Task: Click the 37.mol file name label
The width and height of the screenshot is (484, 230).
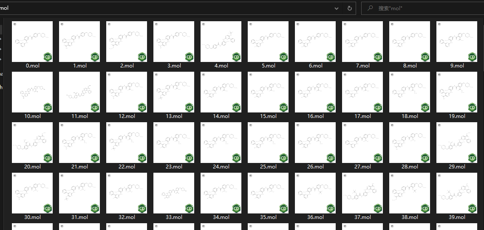Action: click(363, 217)
